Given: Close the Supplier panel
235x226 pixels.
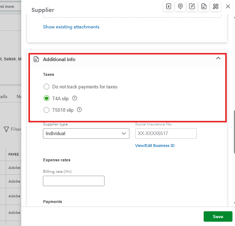Looking at the screenshot, I should pyautogui.click(x=228, y=6).
